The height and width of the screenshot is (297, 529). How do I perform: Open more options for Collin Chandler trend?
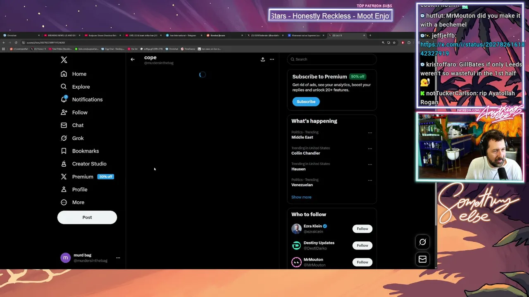(370, 148)
